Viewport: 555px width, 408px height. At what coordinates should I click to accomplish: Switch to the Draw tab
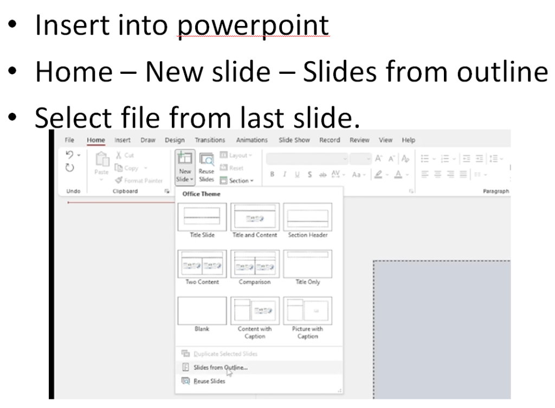pyautogui.click(x=148, y=140)
